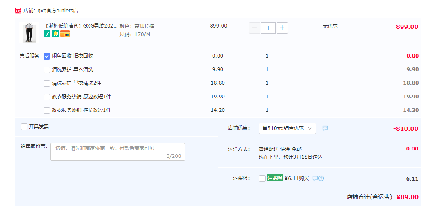Tick 改衣服务热销 裤长改短1件 checkbox
The width and height of the screenshot is (426, 206).
(x=47, y=111)
